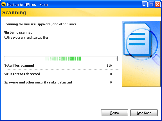Close the Norton AntiVirus Scan window

(157, 4)
